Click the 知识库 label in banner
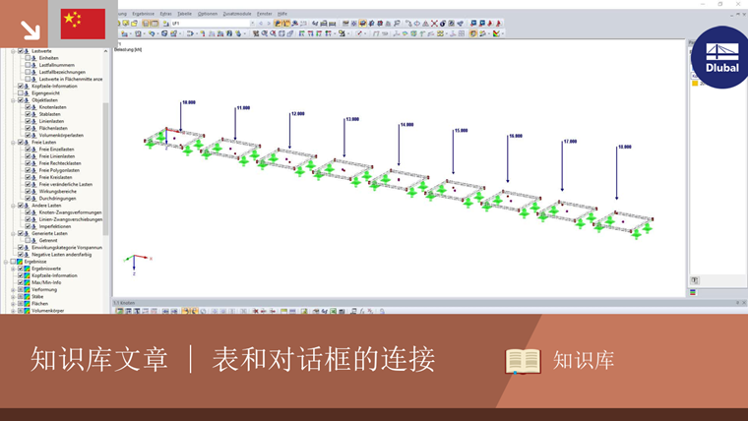The width and height of the screenshot is (748, 421). (584, 360)
